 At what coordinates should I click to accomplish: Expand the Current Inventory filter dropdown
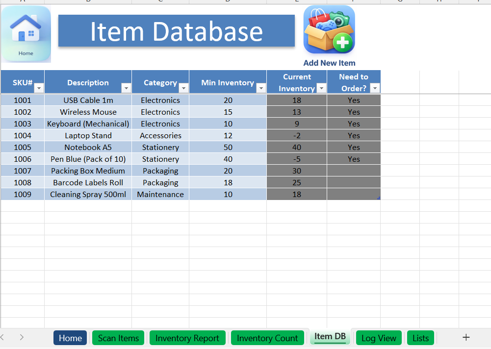pyautogui.click(x=321, y=88)
